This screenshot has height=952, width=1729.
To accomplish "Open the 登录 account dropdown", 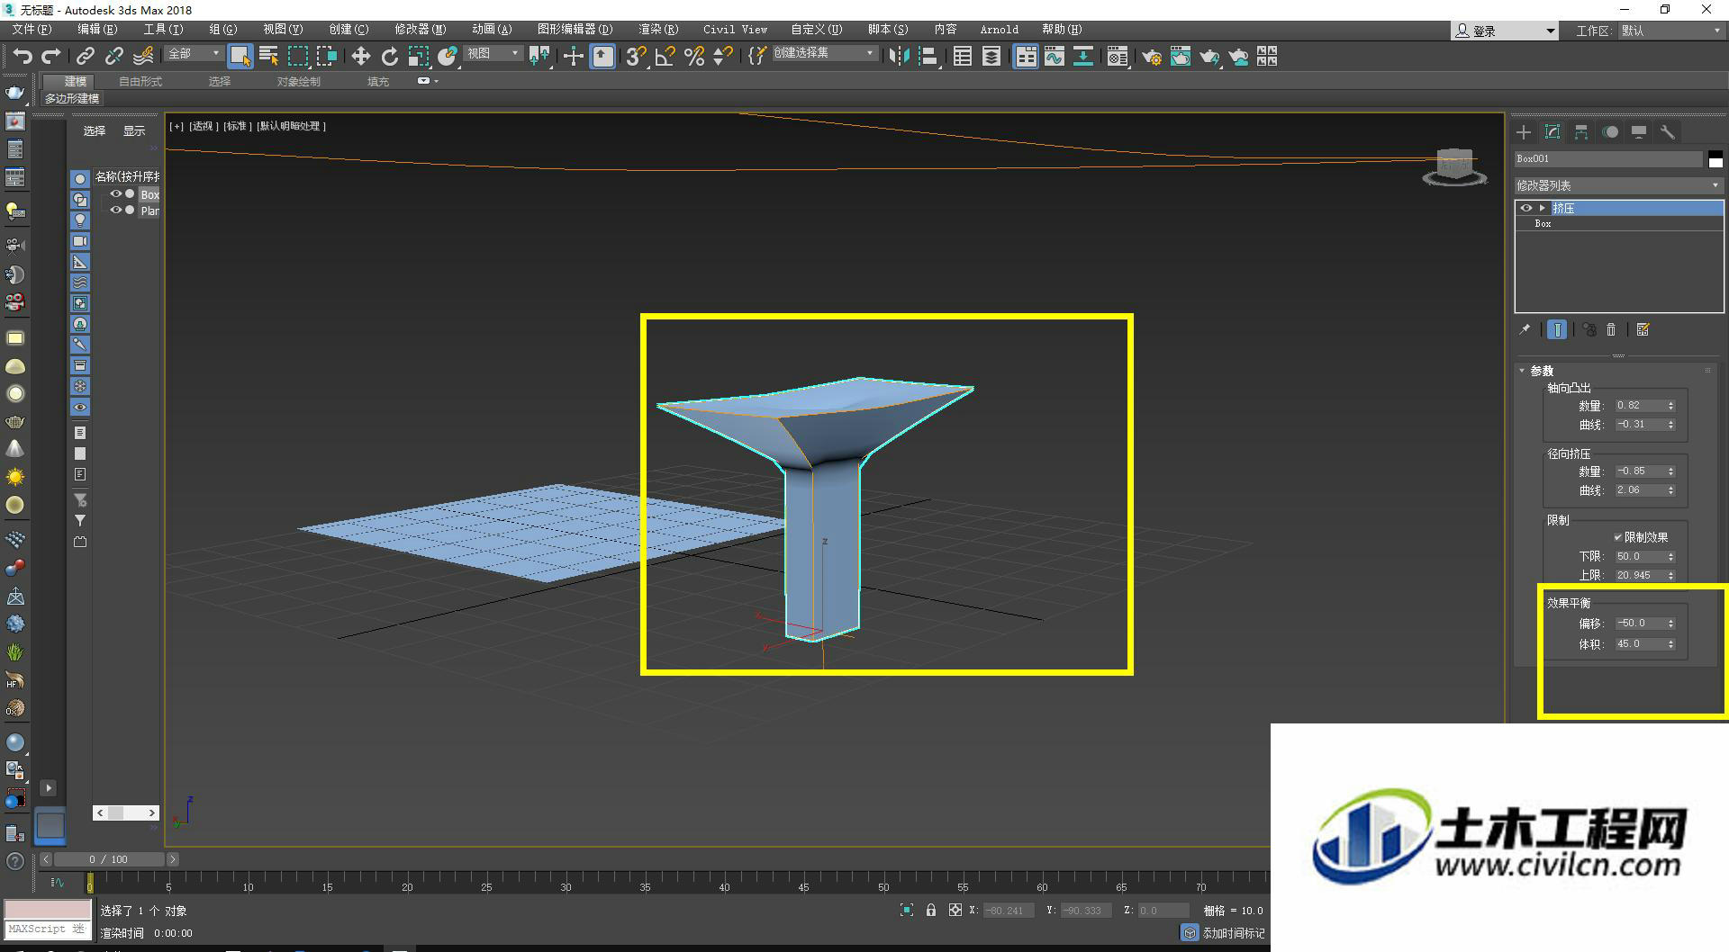I will [1505, 31].
